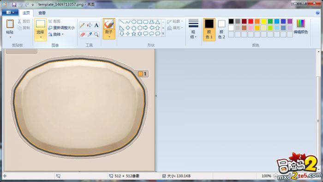Screen dimensions: 323x182
Task: Select the Text tool
Action: tap(96, 25)
